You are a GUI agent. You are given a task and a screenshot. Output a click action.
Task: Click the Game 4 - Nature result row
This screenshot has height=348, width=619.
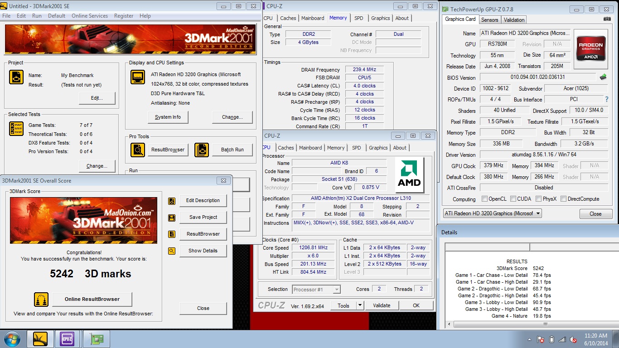521,316
